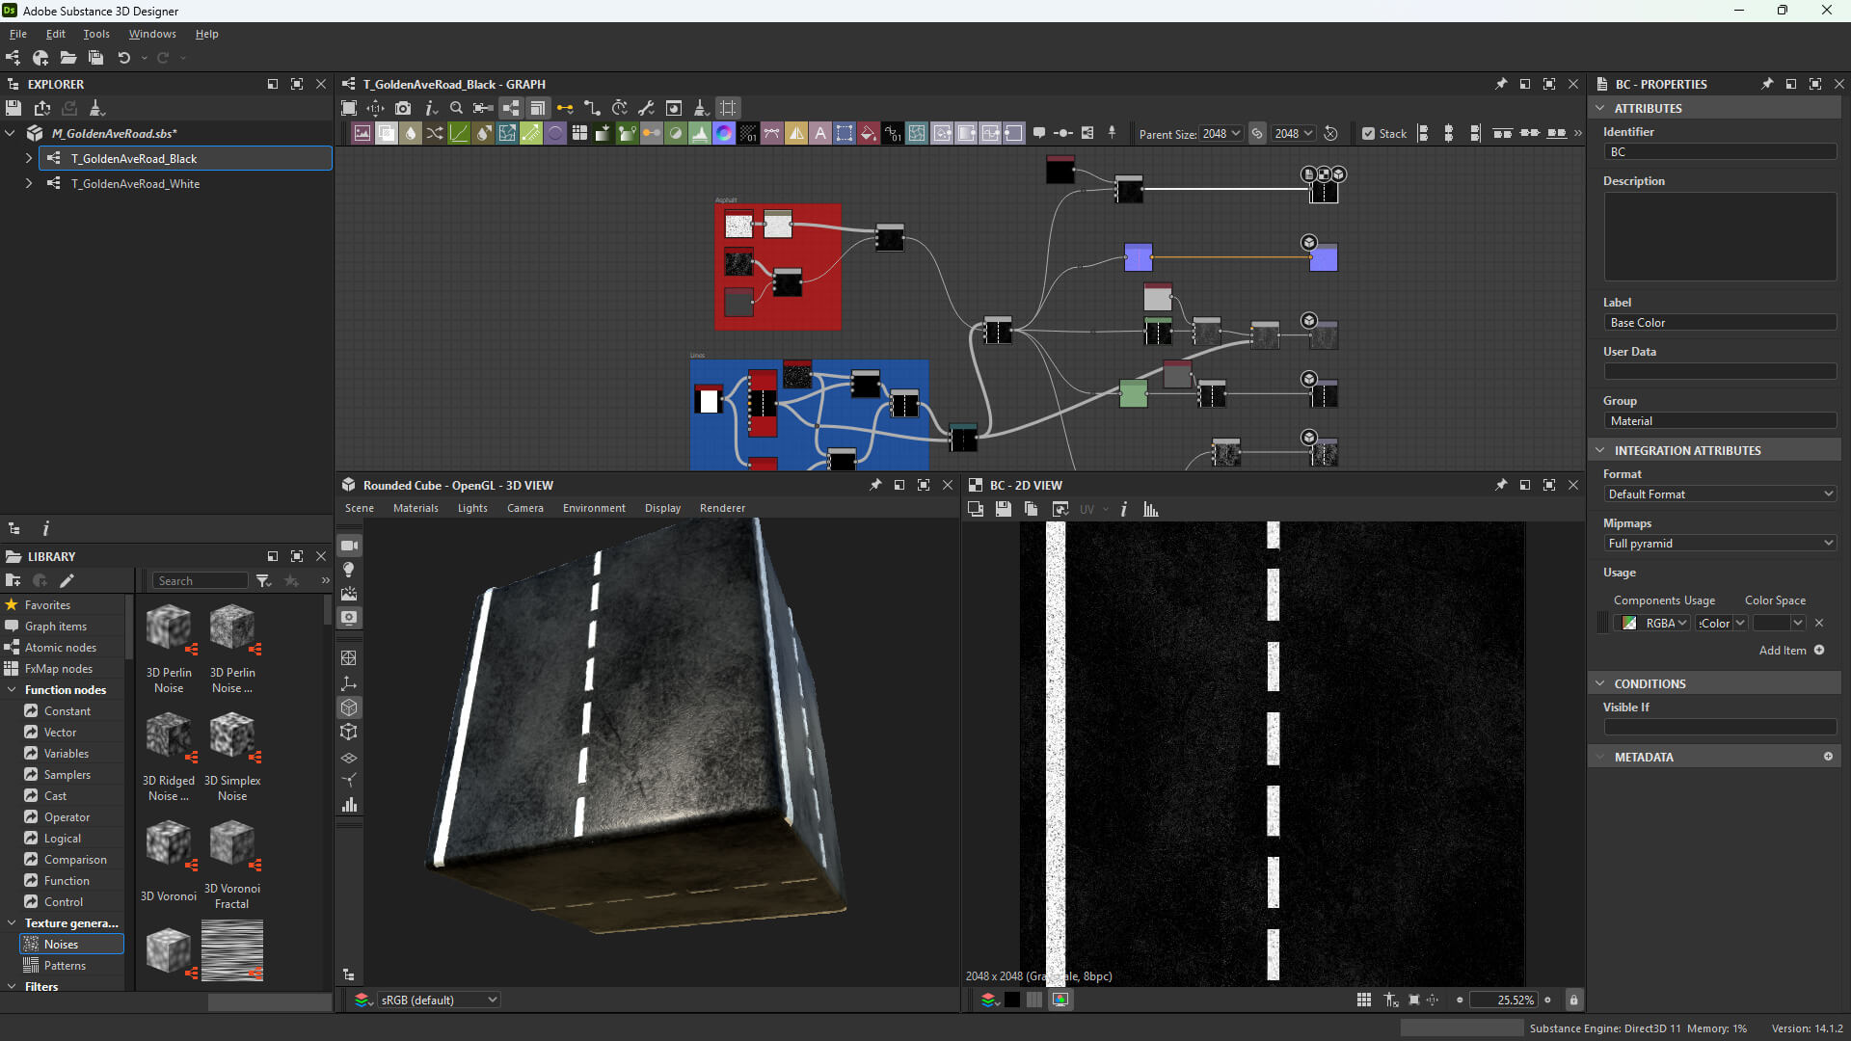Click the Label field containing Base Color
The width and height of the screenshot is (1851, 1041).
click(x=1720, y=323)
